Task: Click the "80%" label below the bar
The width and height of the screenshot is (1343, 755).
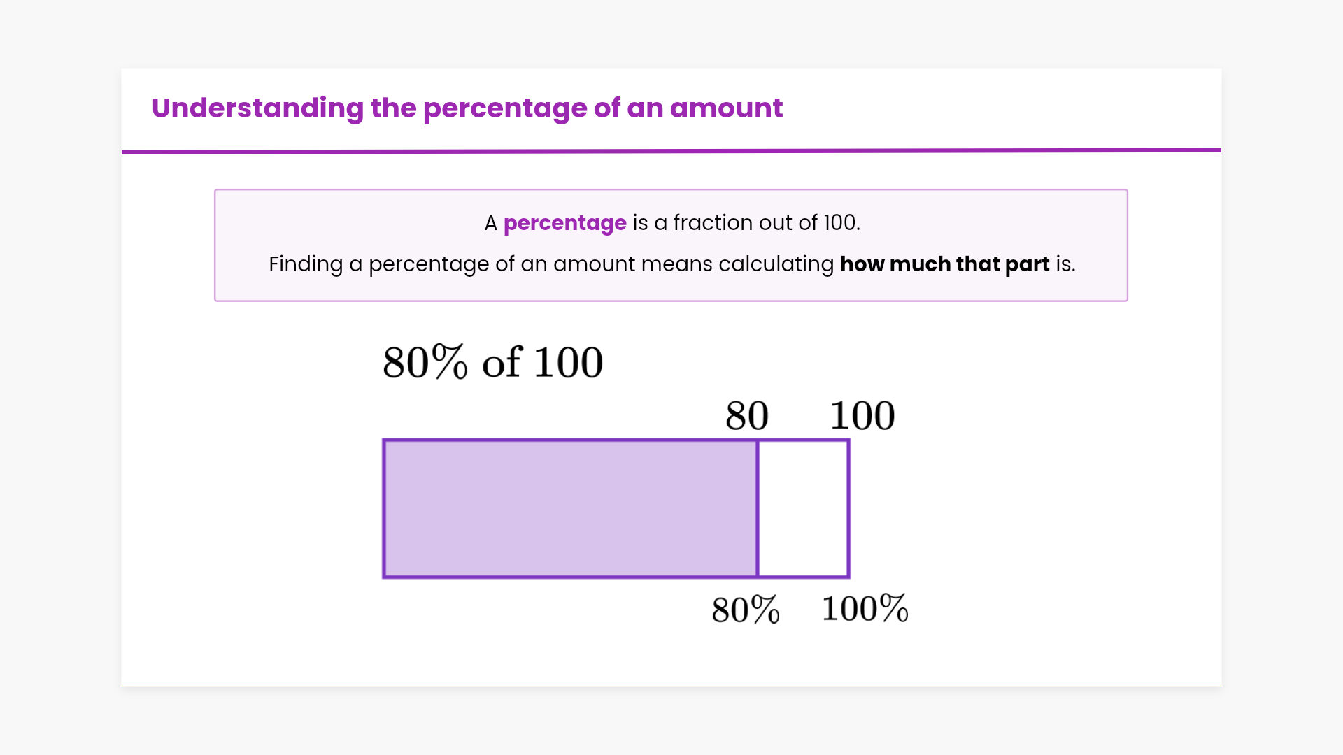Action: [x=746, y=610]
